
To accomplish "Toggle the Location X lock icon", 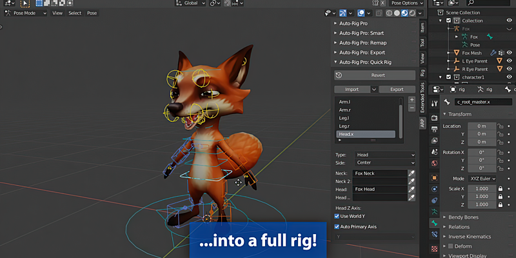I will coord(501,126).
